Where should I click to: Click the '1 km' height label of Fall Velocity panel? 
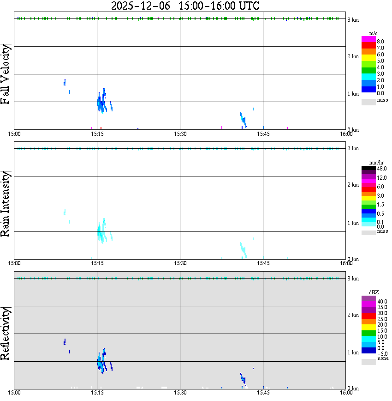(353, 94)
